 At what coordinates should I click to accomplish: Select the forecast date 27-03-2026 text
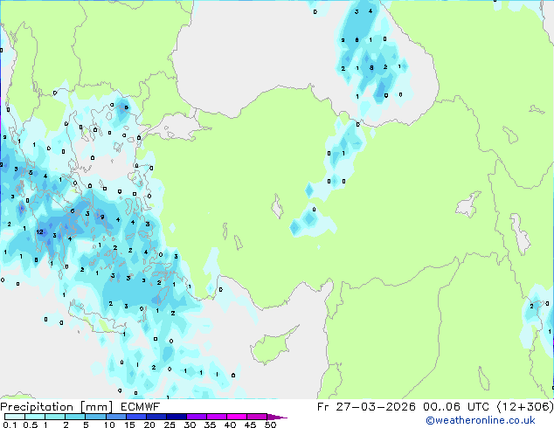tap(376, 407)
